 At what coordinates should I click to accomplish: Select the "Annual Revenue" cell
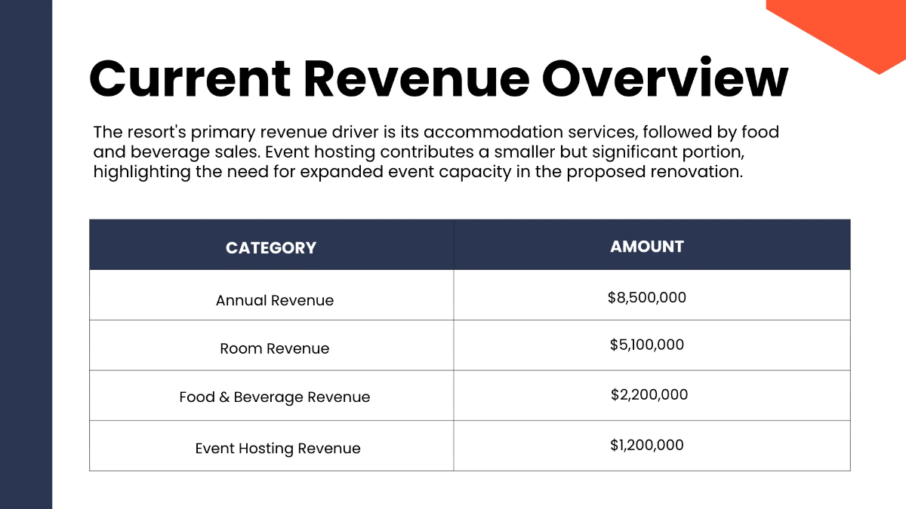point(274,299)
